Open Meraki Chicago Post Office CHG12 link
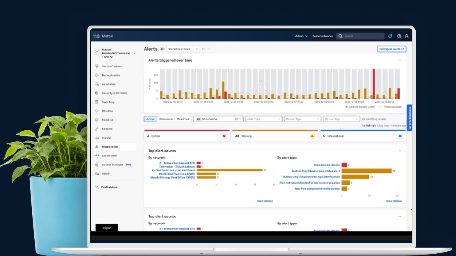Viewport: 456px width, 256px height. tap(173, 177)
